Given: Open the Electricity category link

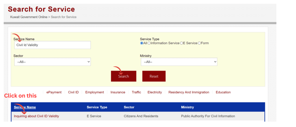Looking at the screenshot, I should click(155, 92).
